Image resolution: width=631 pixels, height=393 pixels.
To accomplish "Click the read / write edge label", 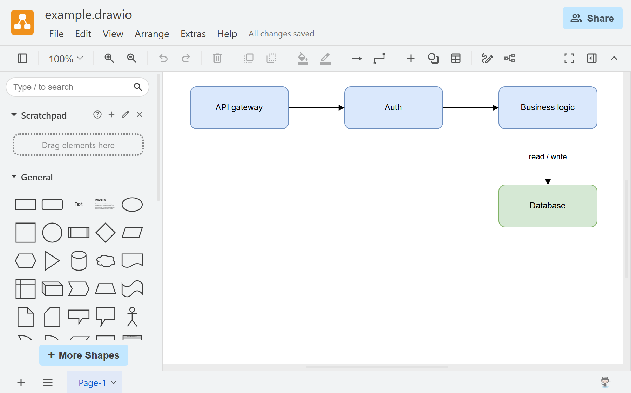I will click(x=548, y=157).
